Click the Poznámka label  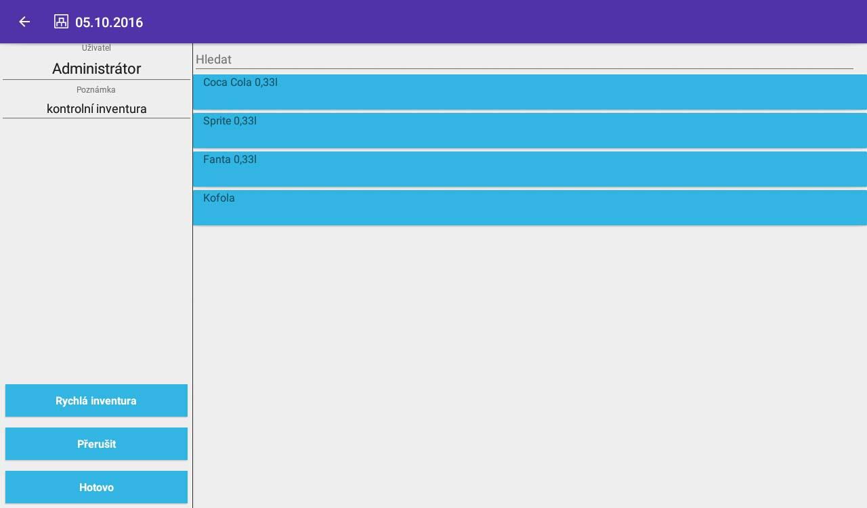point(96,89)
